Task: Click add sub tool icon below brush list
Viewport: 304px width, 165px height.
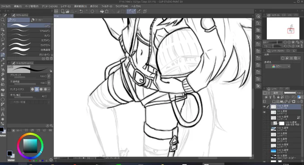Action: (43, 58)
